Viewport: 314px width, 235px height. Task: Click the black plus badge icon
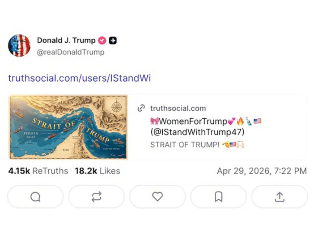point(113,41)
